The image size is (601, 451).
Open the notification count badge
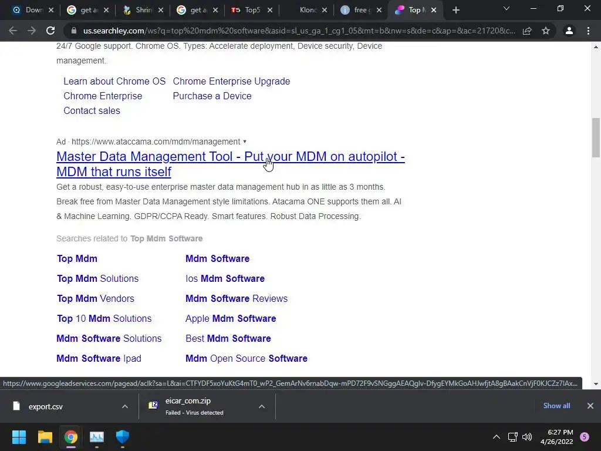click(585, 437)
